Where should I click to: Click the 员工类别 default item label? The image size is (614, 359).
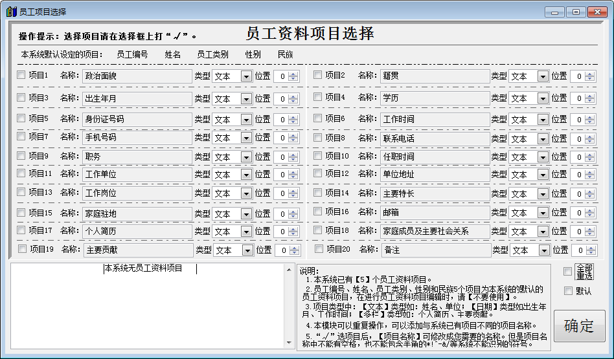click(212, 55)
